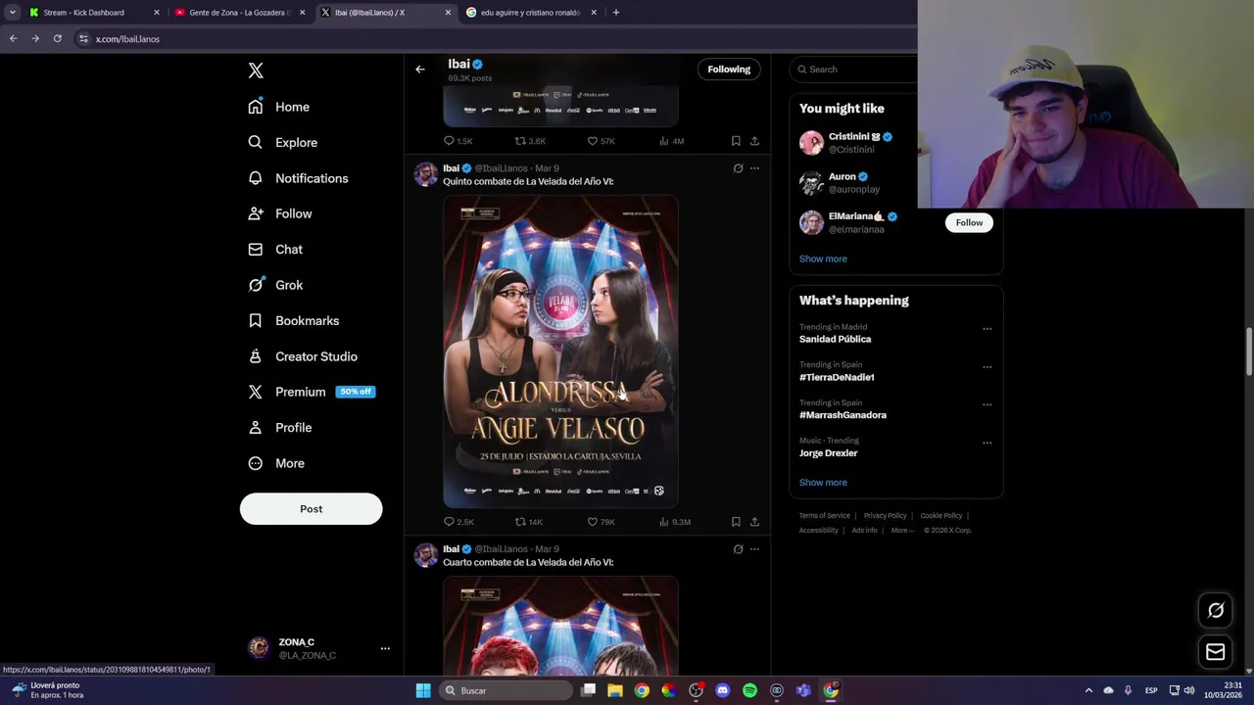Open File Explorer from the taskbar
1254x705 pixels.
tap(615, 690)
